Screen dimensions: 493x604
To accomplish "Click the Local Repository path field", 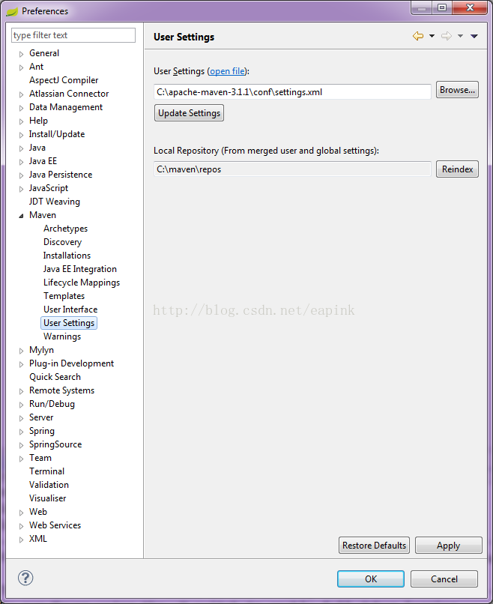I will (x=292, y=169).
